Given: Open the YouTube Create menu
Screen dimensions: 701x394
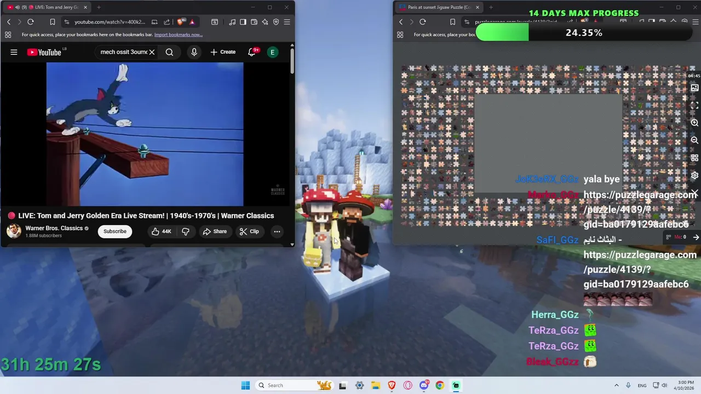Looking at the screenshot, I should (223, 52).
